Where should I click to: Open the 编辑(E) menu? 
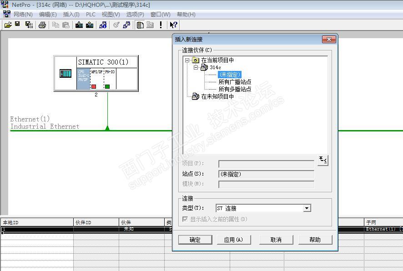tap(48, 15)
